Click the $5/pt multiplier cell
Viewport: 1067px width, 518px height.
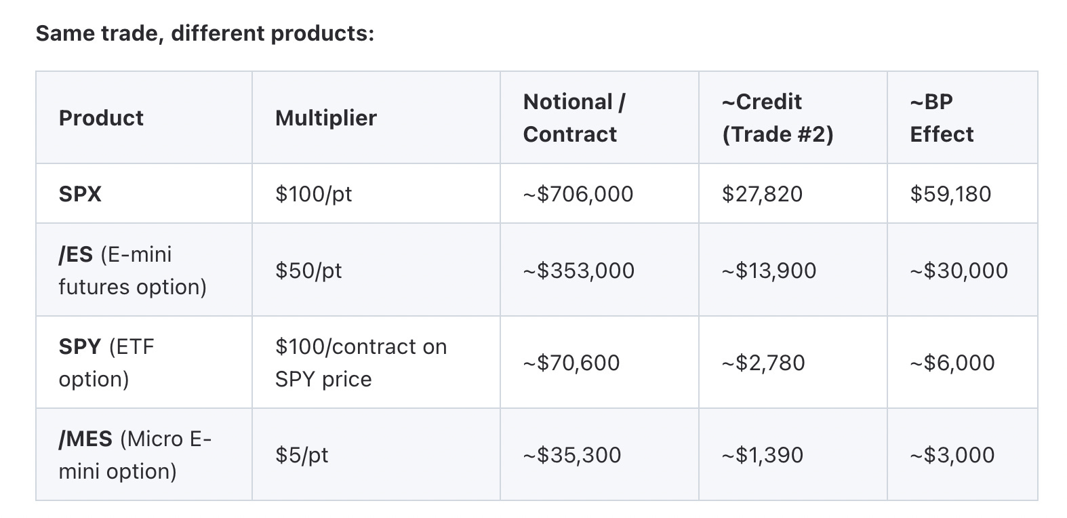(x=302, y=455)
